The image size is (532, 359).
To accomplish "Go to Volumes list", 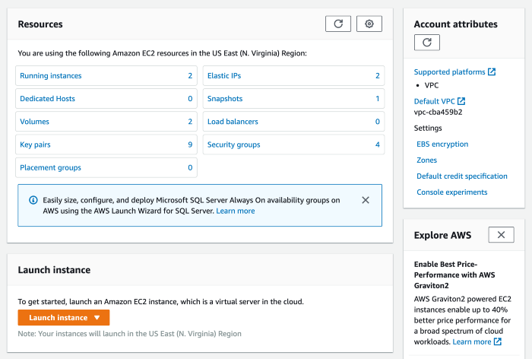I will (35, 122).
